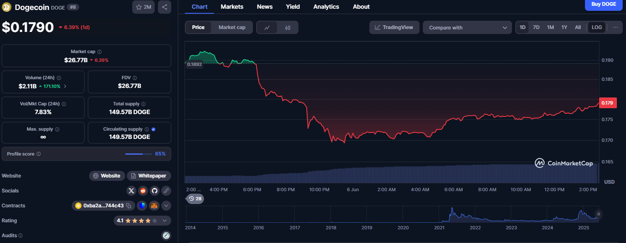Click the Buy DOGE button
626x243 pixels.
[x=603, y=4]
